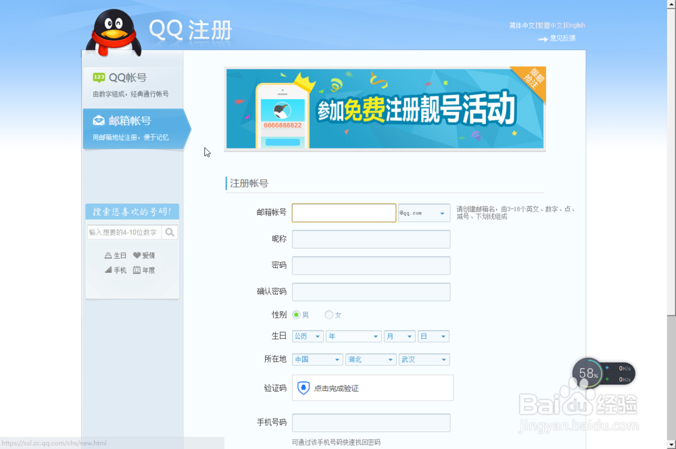Open the 年度 number category

click(144, 270)
